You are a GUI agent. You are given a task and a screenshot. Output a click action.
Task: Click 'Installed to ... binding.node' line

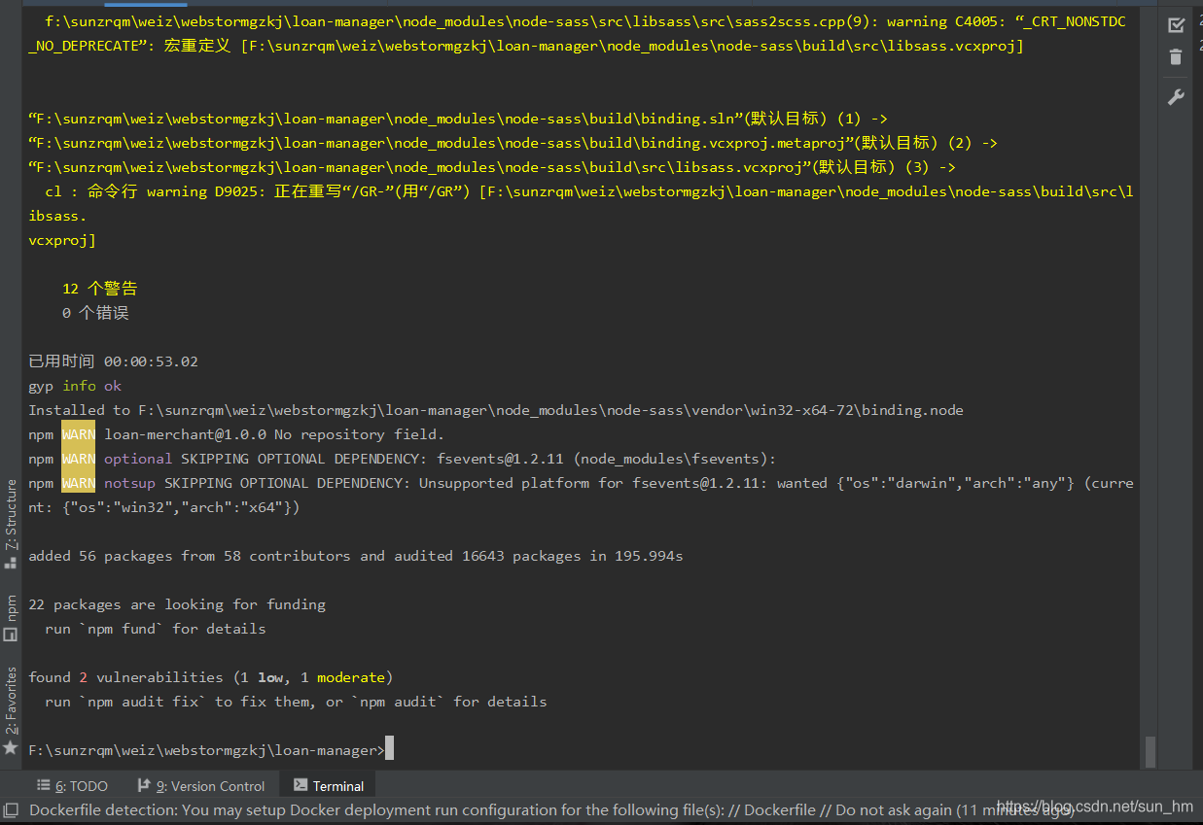tap(496, 410)
